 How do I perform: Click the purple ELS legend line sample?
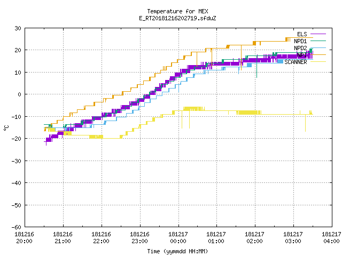click(x=318, y=34)
